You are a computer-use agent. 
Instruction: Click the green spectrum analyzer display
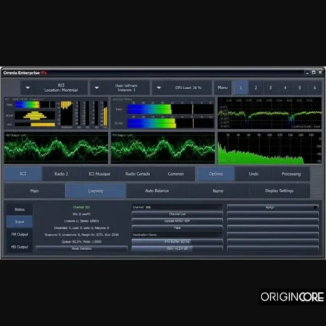[269, 148]
